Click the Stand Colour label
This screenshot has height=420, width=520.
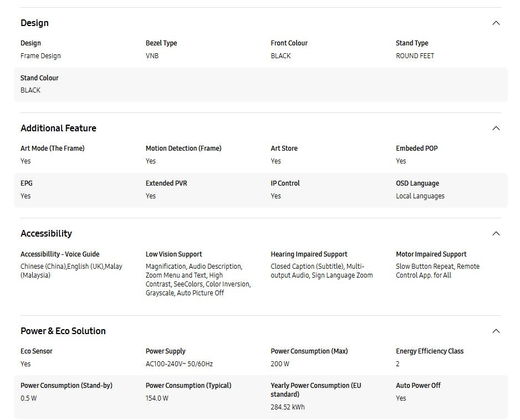tap(39, 78)
